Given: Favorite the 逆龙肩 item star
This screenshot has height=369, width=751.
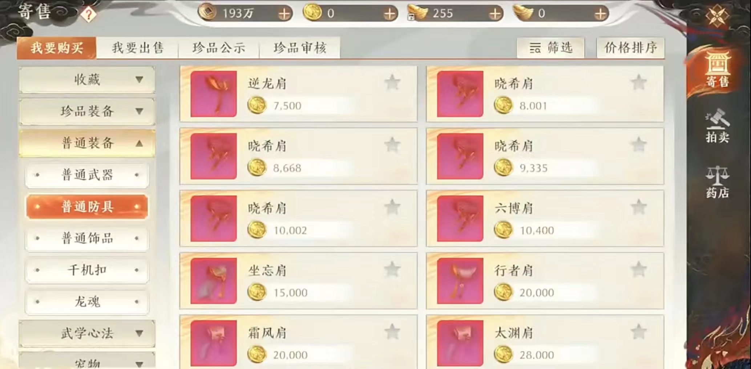Looking at the screenshot, I should coord(392,83).
